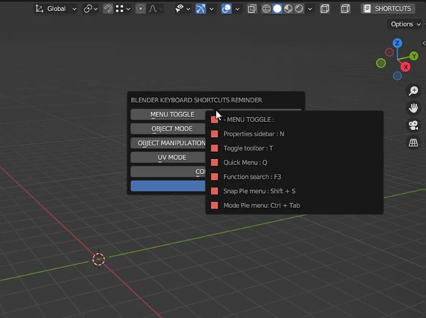Click the zoom view magnifier icon
Image resolution: width=426 pixels, height=318 pixels.
413,91
